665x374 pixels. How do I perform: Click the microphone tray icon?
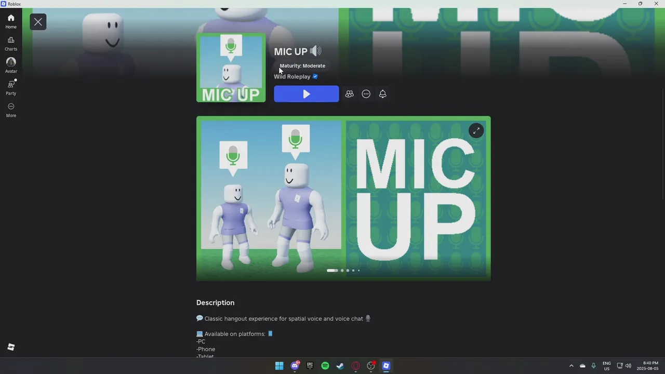click(594, 366)
